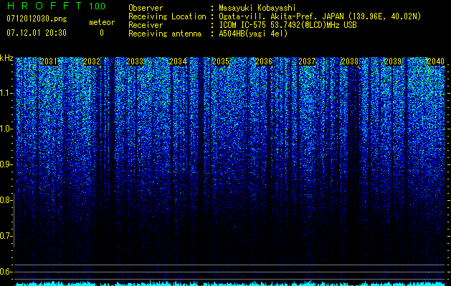Click the Receiving antenna field label
The image size is (451, 286).
pos(165,34)
